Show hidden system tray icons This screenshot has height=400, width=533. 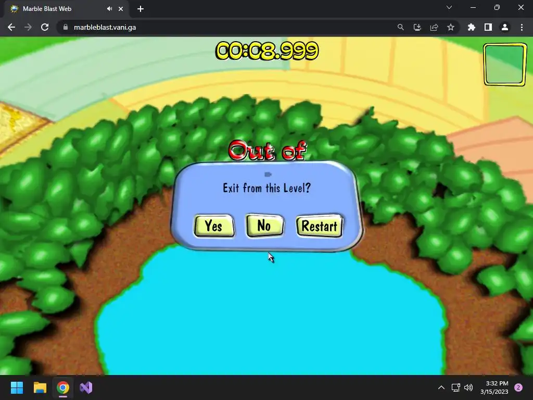click(441, 387)
